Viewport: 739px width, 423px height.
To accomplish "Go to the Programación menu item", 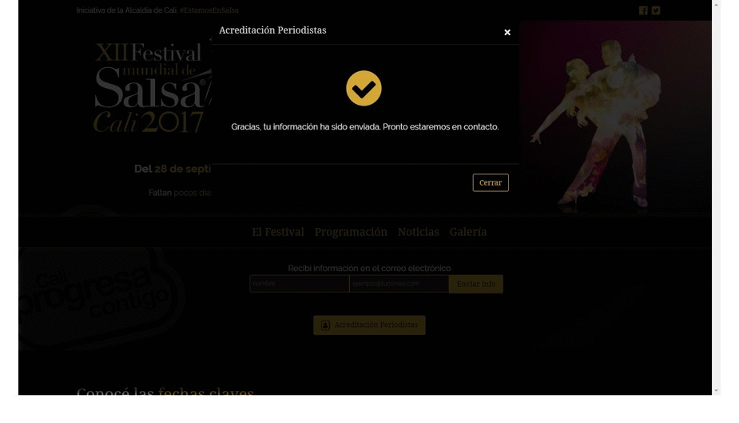I will coord(351,232).
